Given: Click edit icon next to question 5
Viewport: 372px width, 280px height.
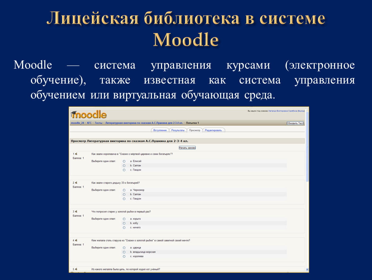Looking at the screenshot, I should coord(76,269).
